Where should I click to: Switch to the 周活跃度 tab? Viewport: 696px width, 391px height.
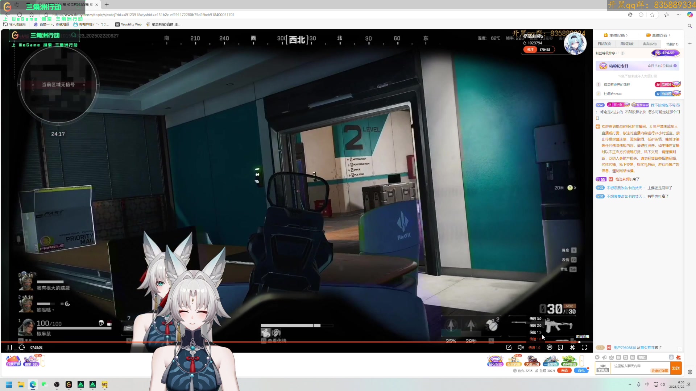click(x=627, y=44)
